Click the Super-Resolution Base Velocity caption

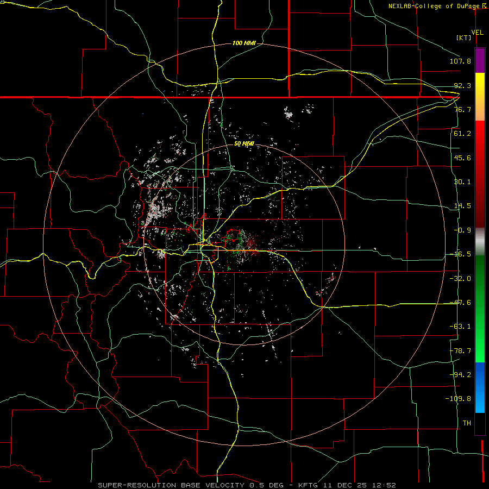point(247,485)
